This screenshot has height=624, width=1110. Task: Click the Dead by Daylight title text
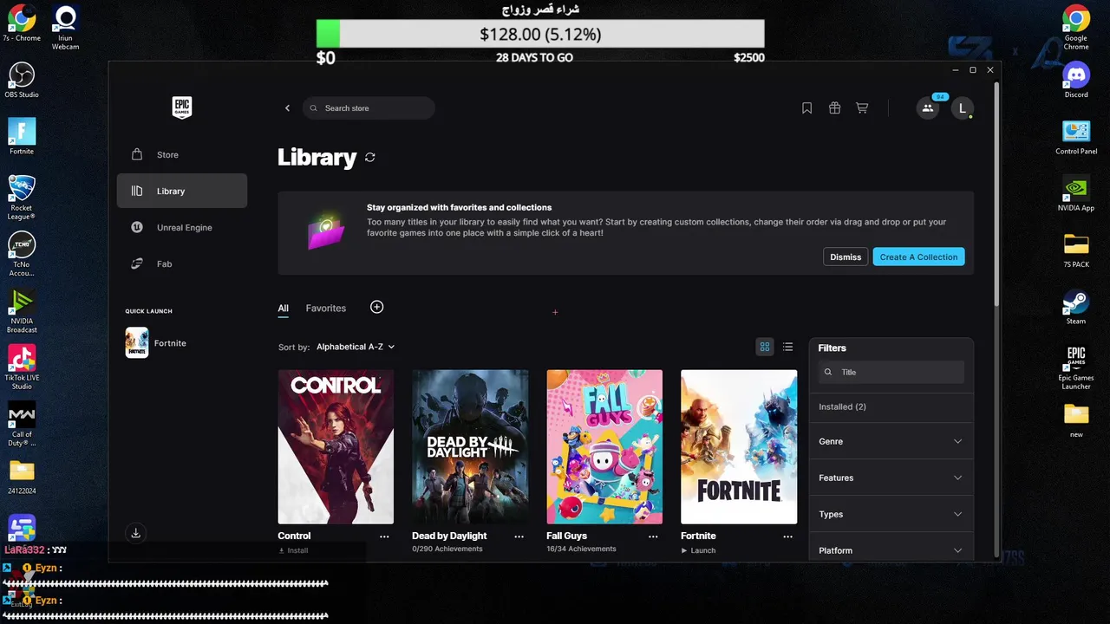click(449, 536)
